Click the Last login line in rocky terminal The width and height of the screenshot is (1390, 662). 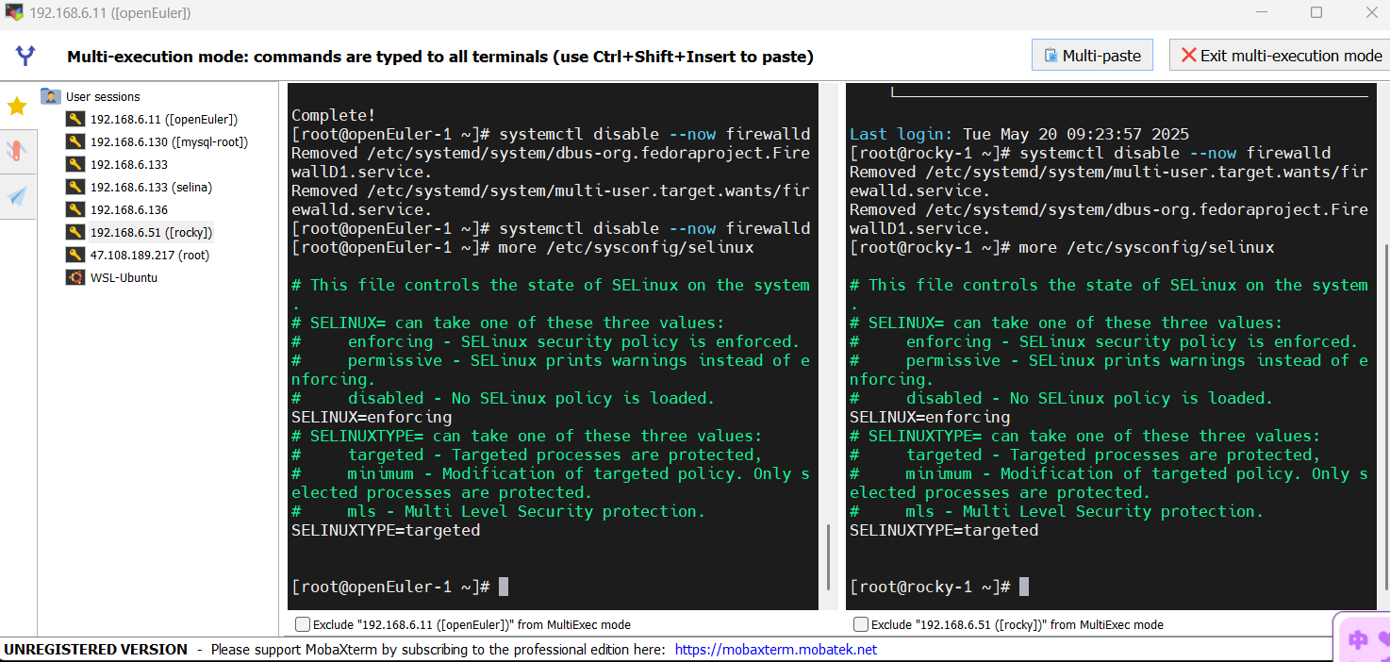1019,134
